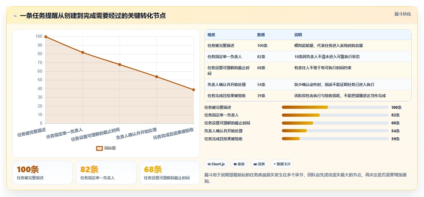Click the 漏斗转化 tag in the header
Screen dimensions: 424x197
(x=402, y=14)
